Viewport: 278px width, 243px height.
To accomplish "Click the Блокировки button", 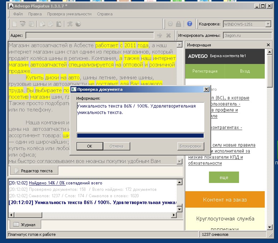I will point(191,146).
